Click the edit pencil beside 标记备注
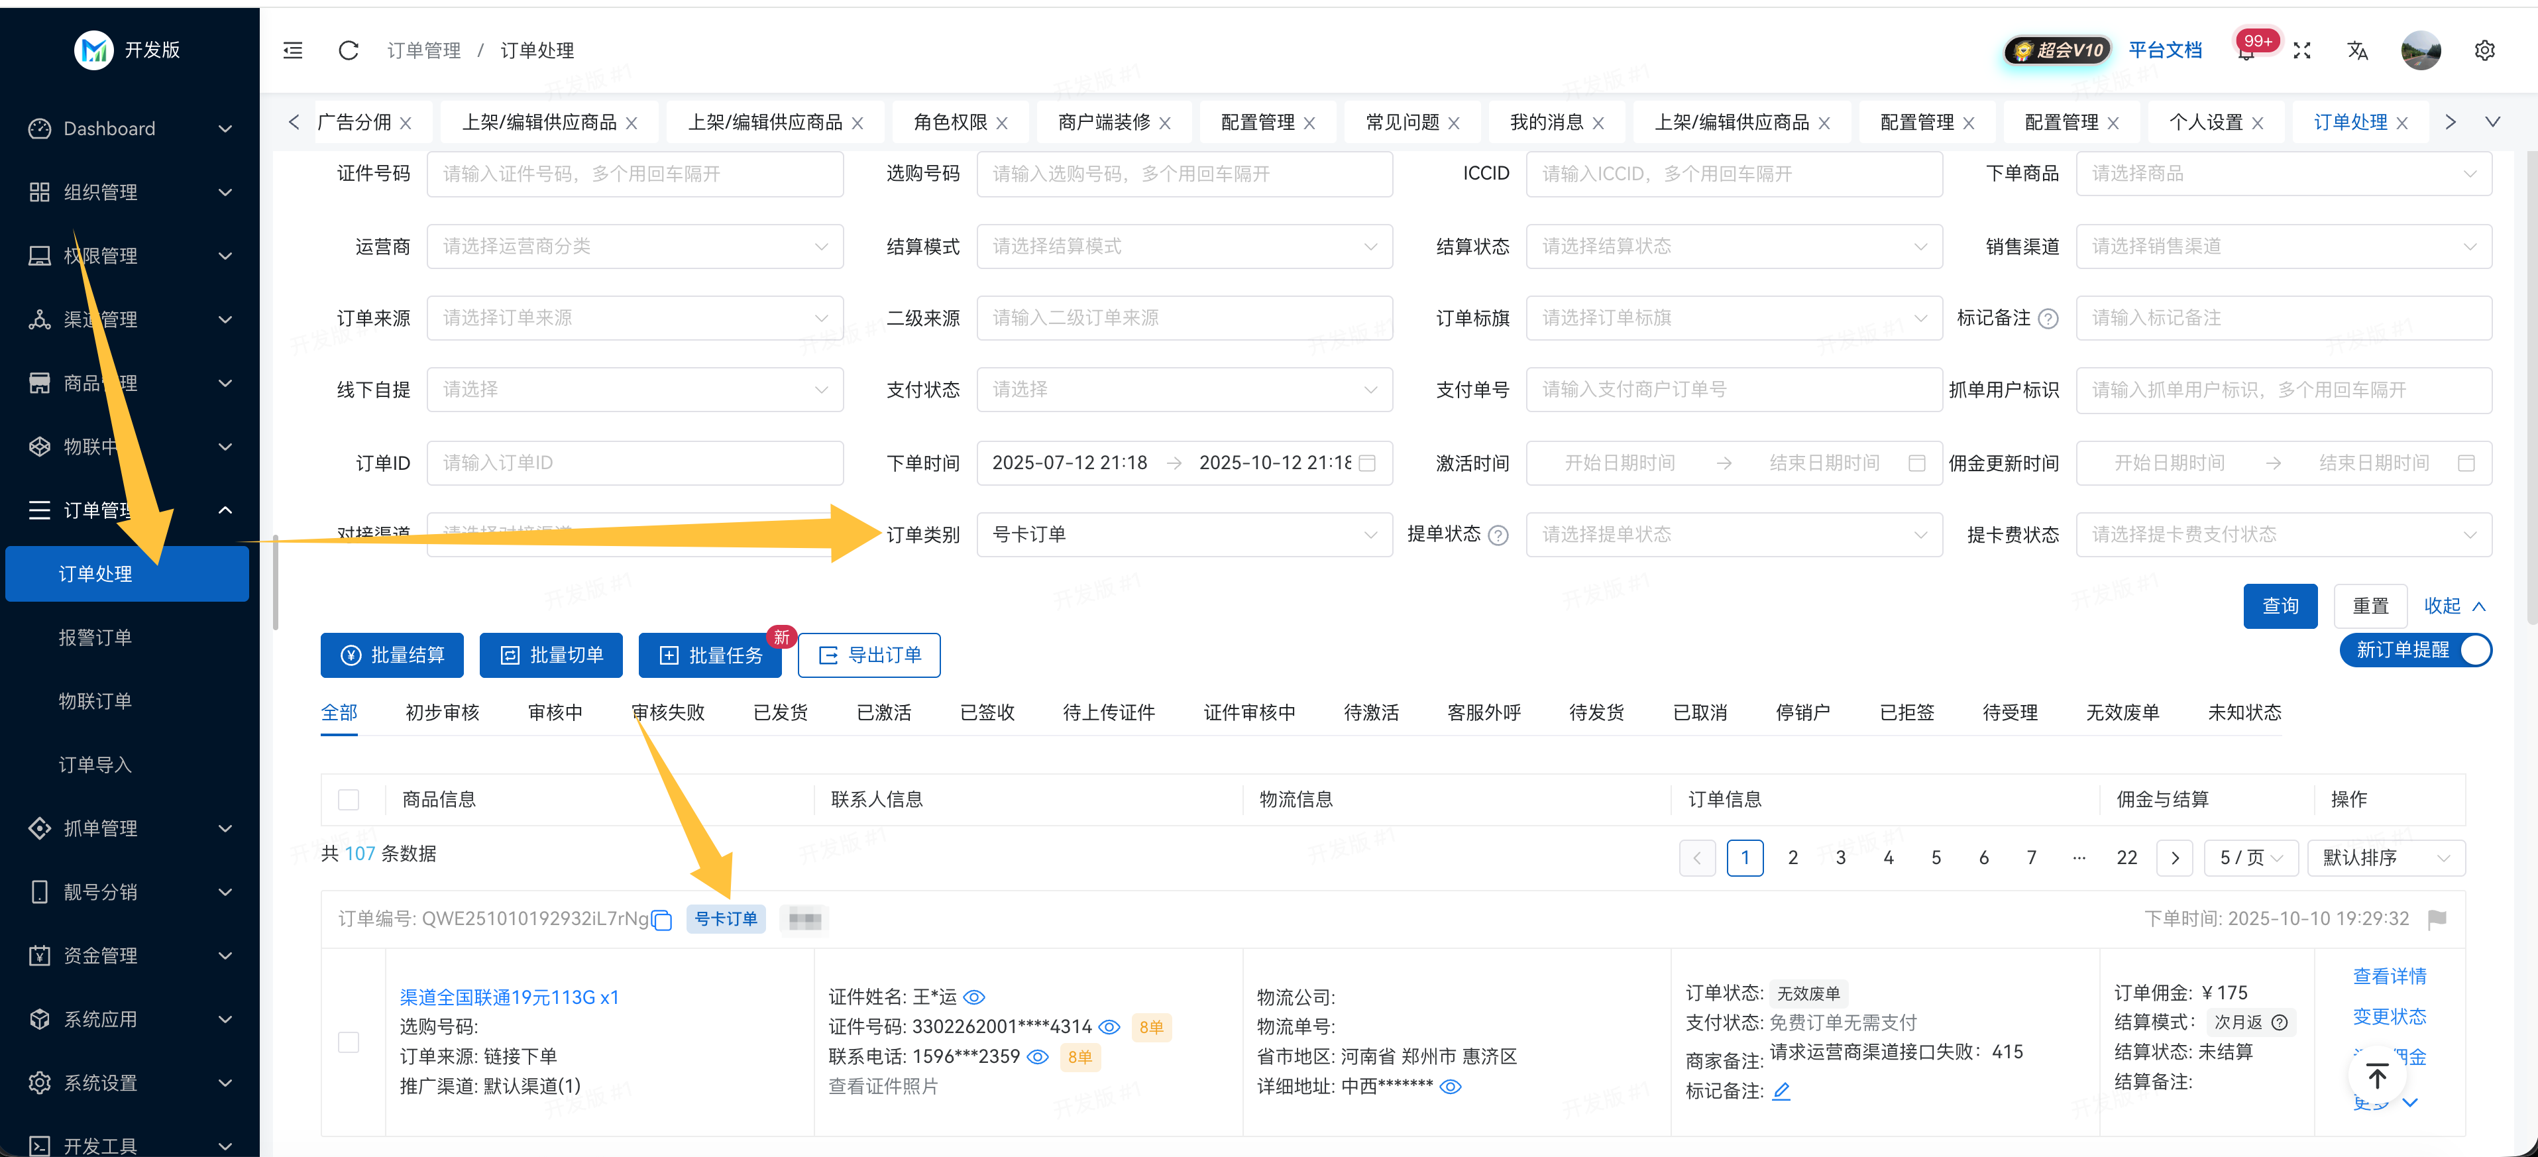The height and width of the screenshot is (1157, 2538). pyautogui.click(x=1781, y=1091)
